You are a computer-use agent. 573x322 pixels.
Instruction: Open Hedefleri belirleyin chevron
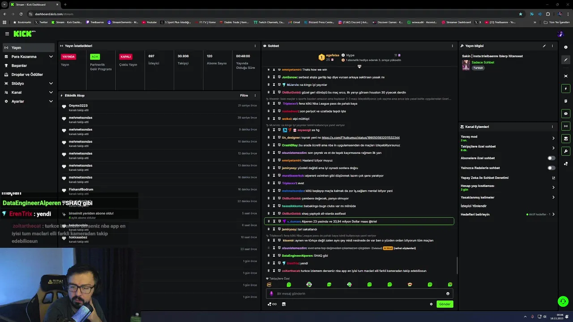click(553, 214)
